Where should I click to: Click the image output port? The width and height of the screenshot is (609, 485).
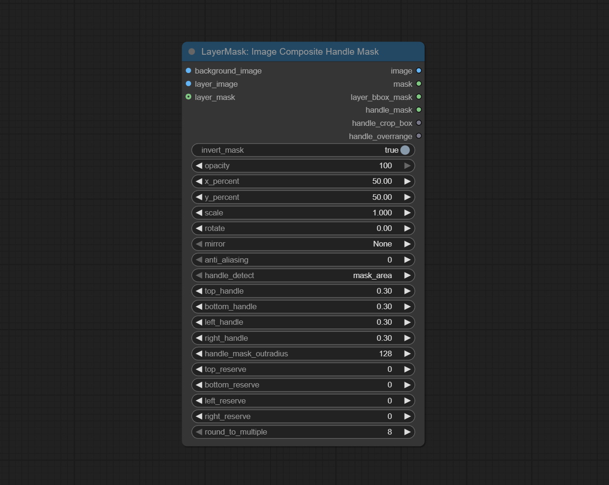pyautogui.click(x=419, y=71)
